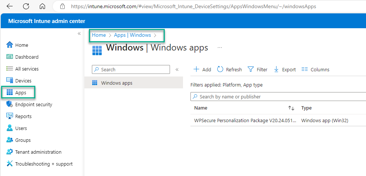
Task: Sort by the Type column header
Action: (306, 108)
